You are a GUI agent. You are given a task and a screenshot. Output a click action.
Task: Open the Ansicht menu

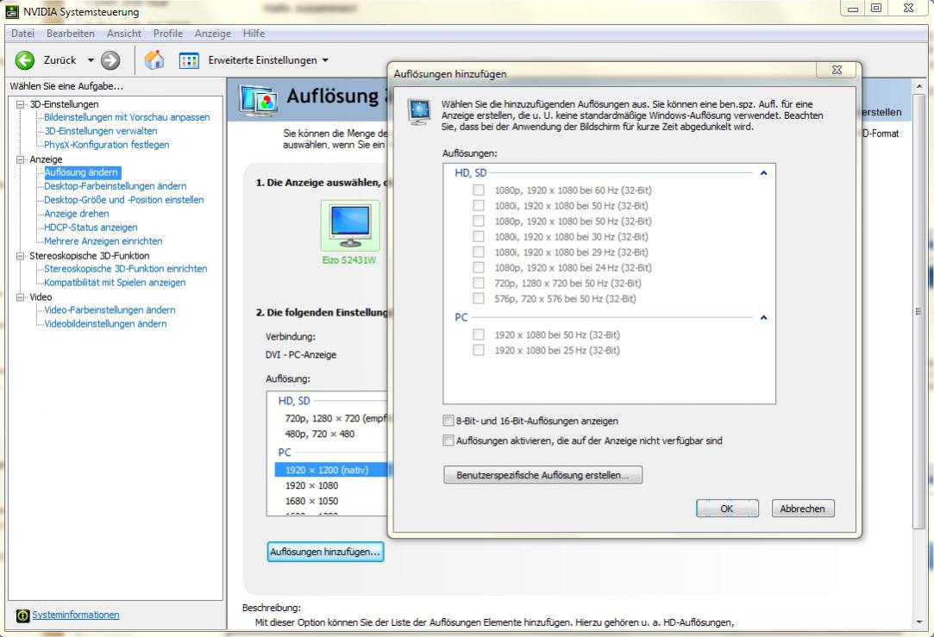pyautogui.click(x=124, y=34)
